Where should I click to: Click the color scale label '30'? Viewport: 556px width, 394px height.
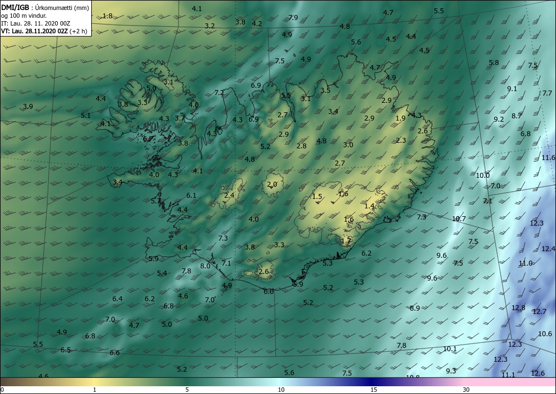(466, 390)
